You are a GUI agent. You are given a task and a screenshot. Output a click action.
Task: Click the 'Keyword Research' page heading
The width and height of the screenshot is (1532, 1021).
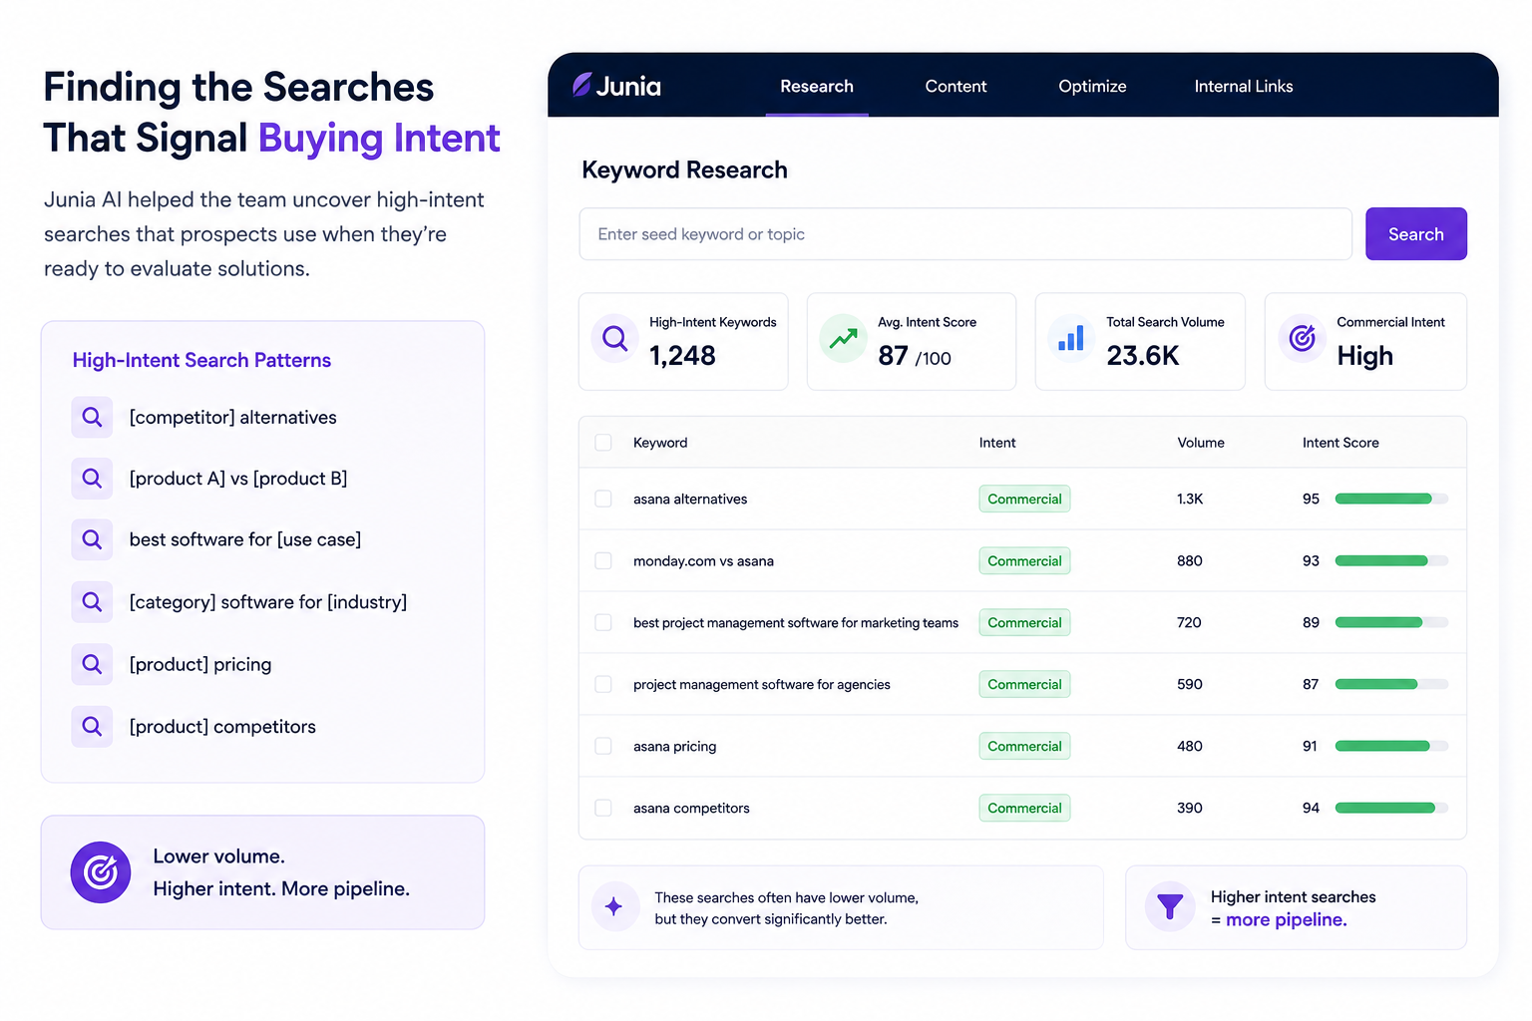[x=684, y=170]
